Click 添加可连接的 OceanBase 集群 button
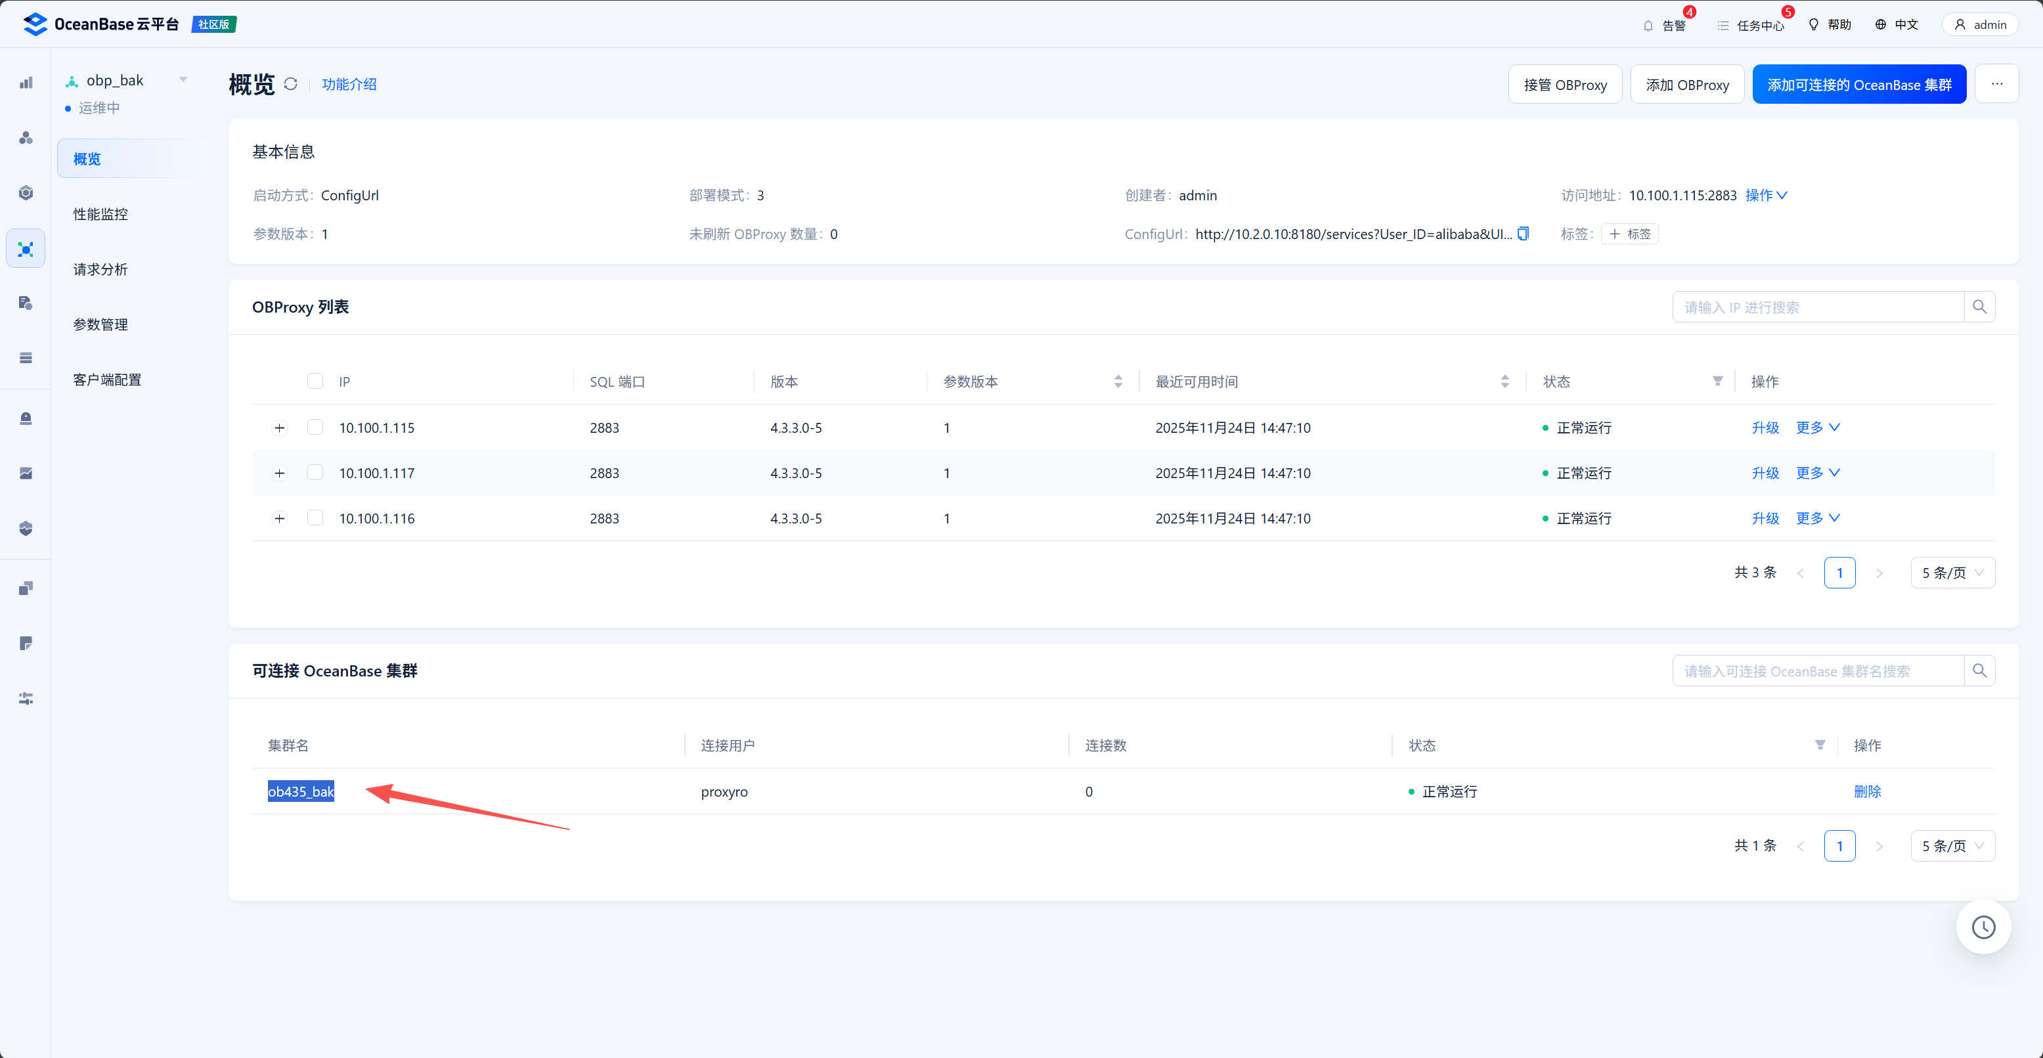 (x=1858, y=85)
